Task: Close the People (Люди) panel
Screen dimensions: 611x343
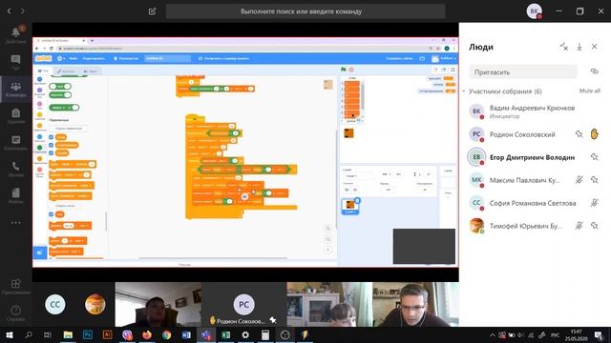Action: [x=594, y=47]
